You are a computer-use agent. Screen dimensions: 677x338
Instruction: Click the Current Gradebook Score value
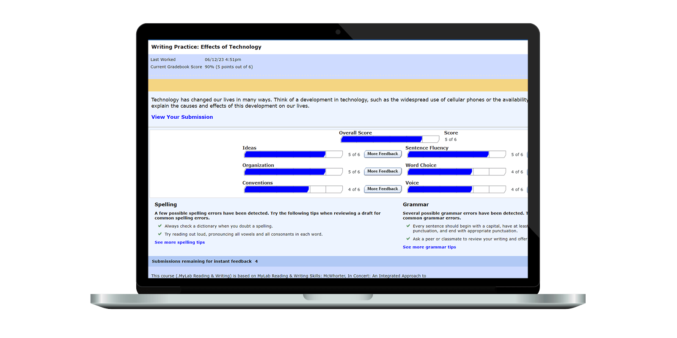tap(228, 67)
